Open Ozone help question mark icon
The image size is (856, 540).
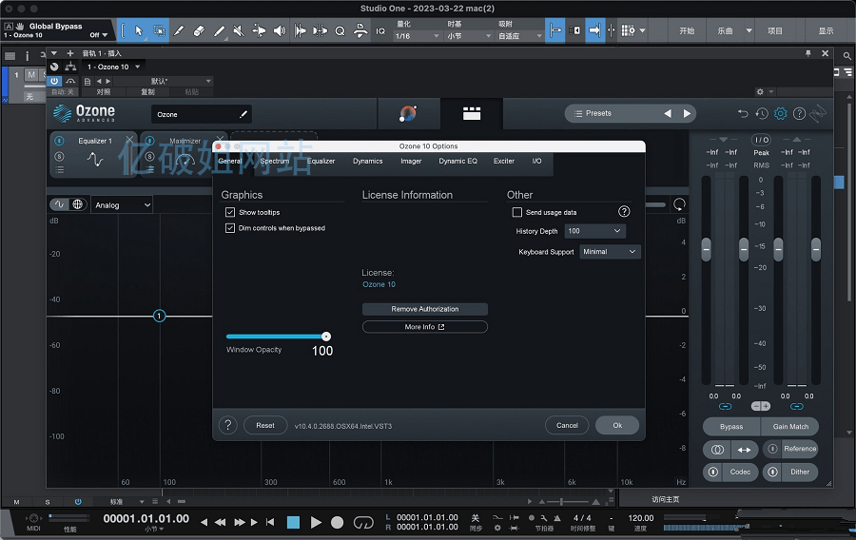point(799,113)
